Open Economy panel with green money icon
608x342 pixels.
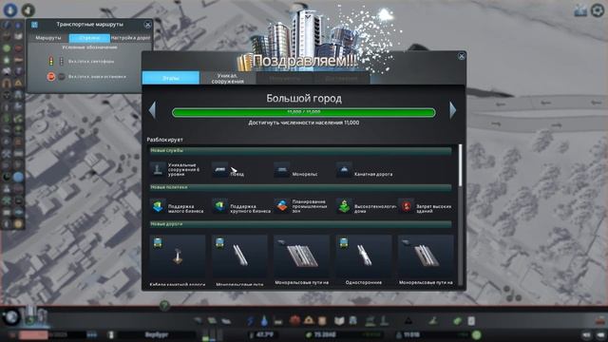458,321
